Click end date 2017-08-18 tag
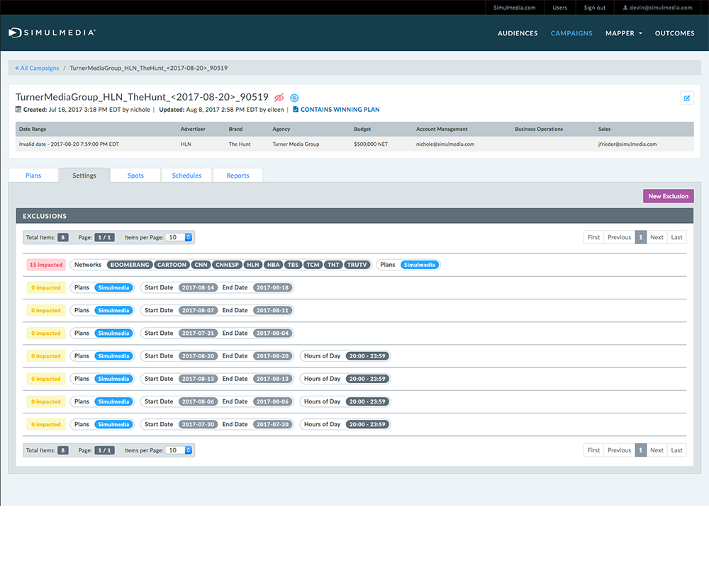Screen dimensions: 709x572 272,287
